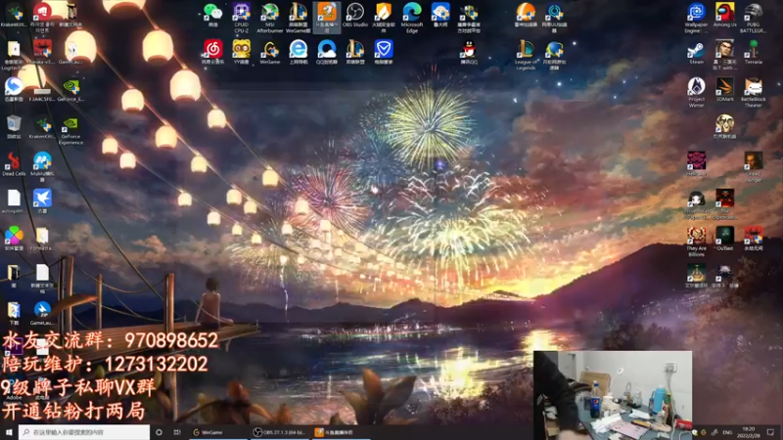Launch 3DMark from desktop
The height and width of the screenshot is (440, 783).
tap(724, 90)
